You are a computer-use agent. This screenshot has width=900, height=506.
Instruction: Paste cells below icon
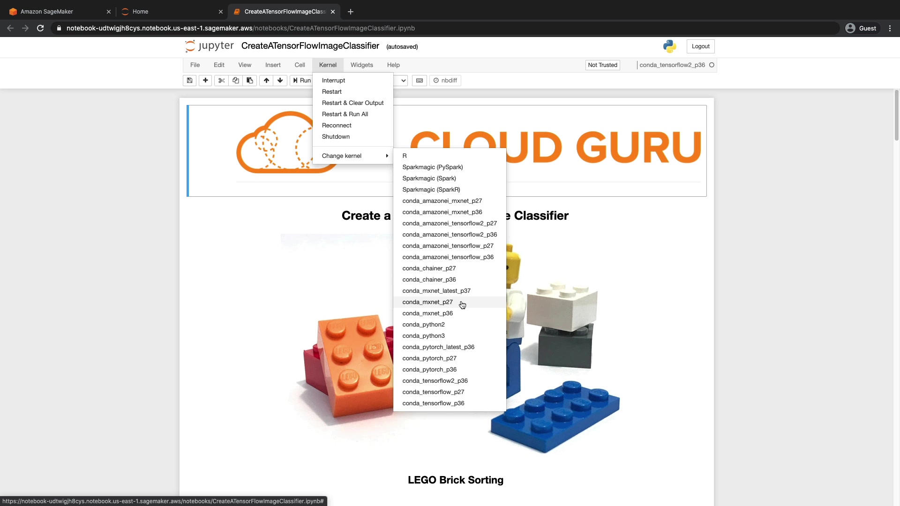tap(250, 81)
